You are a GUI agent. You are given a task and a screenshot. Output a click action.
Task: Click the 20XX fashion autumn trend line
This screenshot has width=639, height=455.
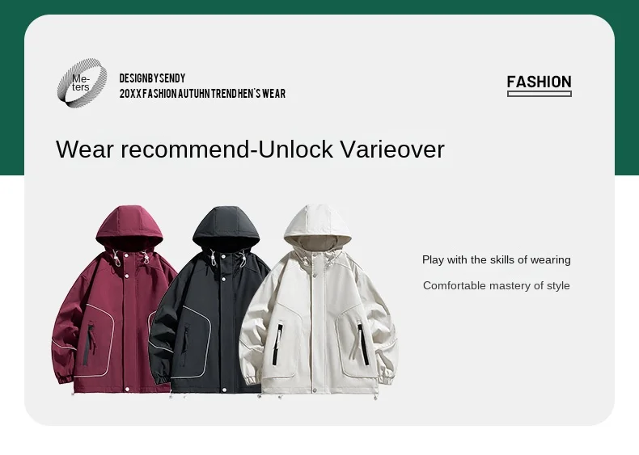(x=202, y=94)
